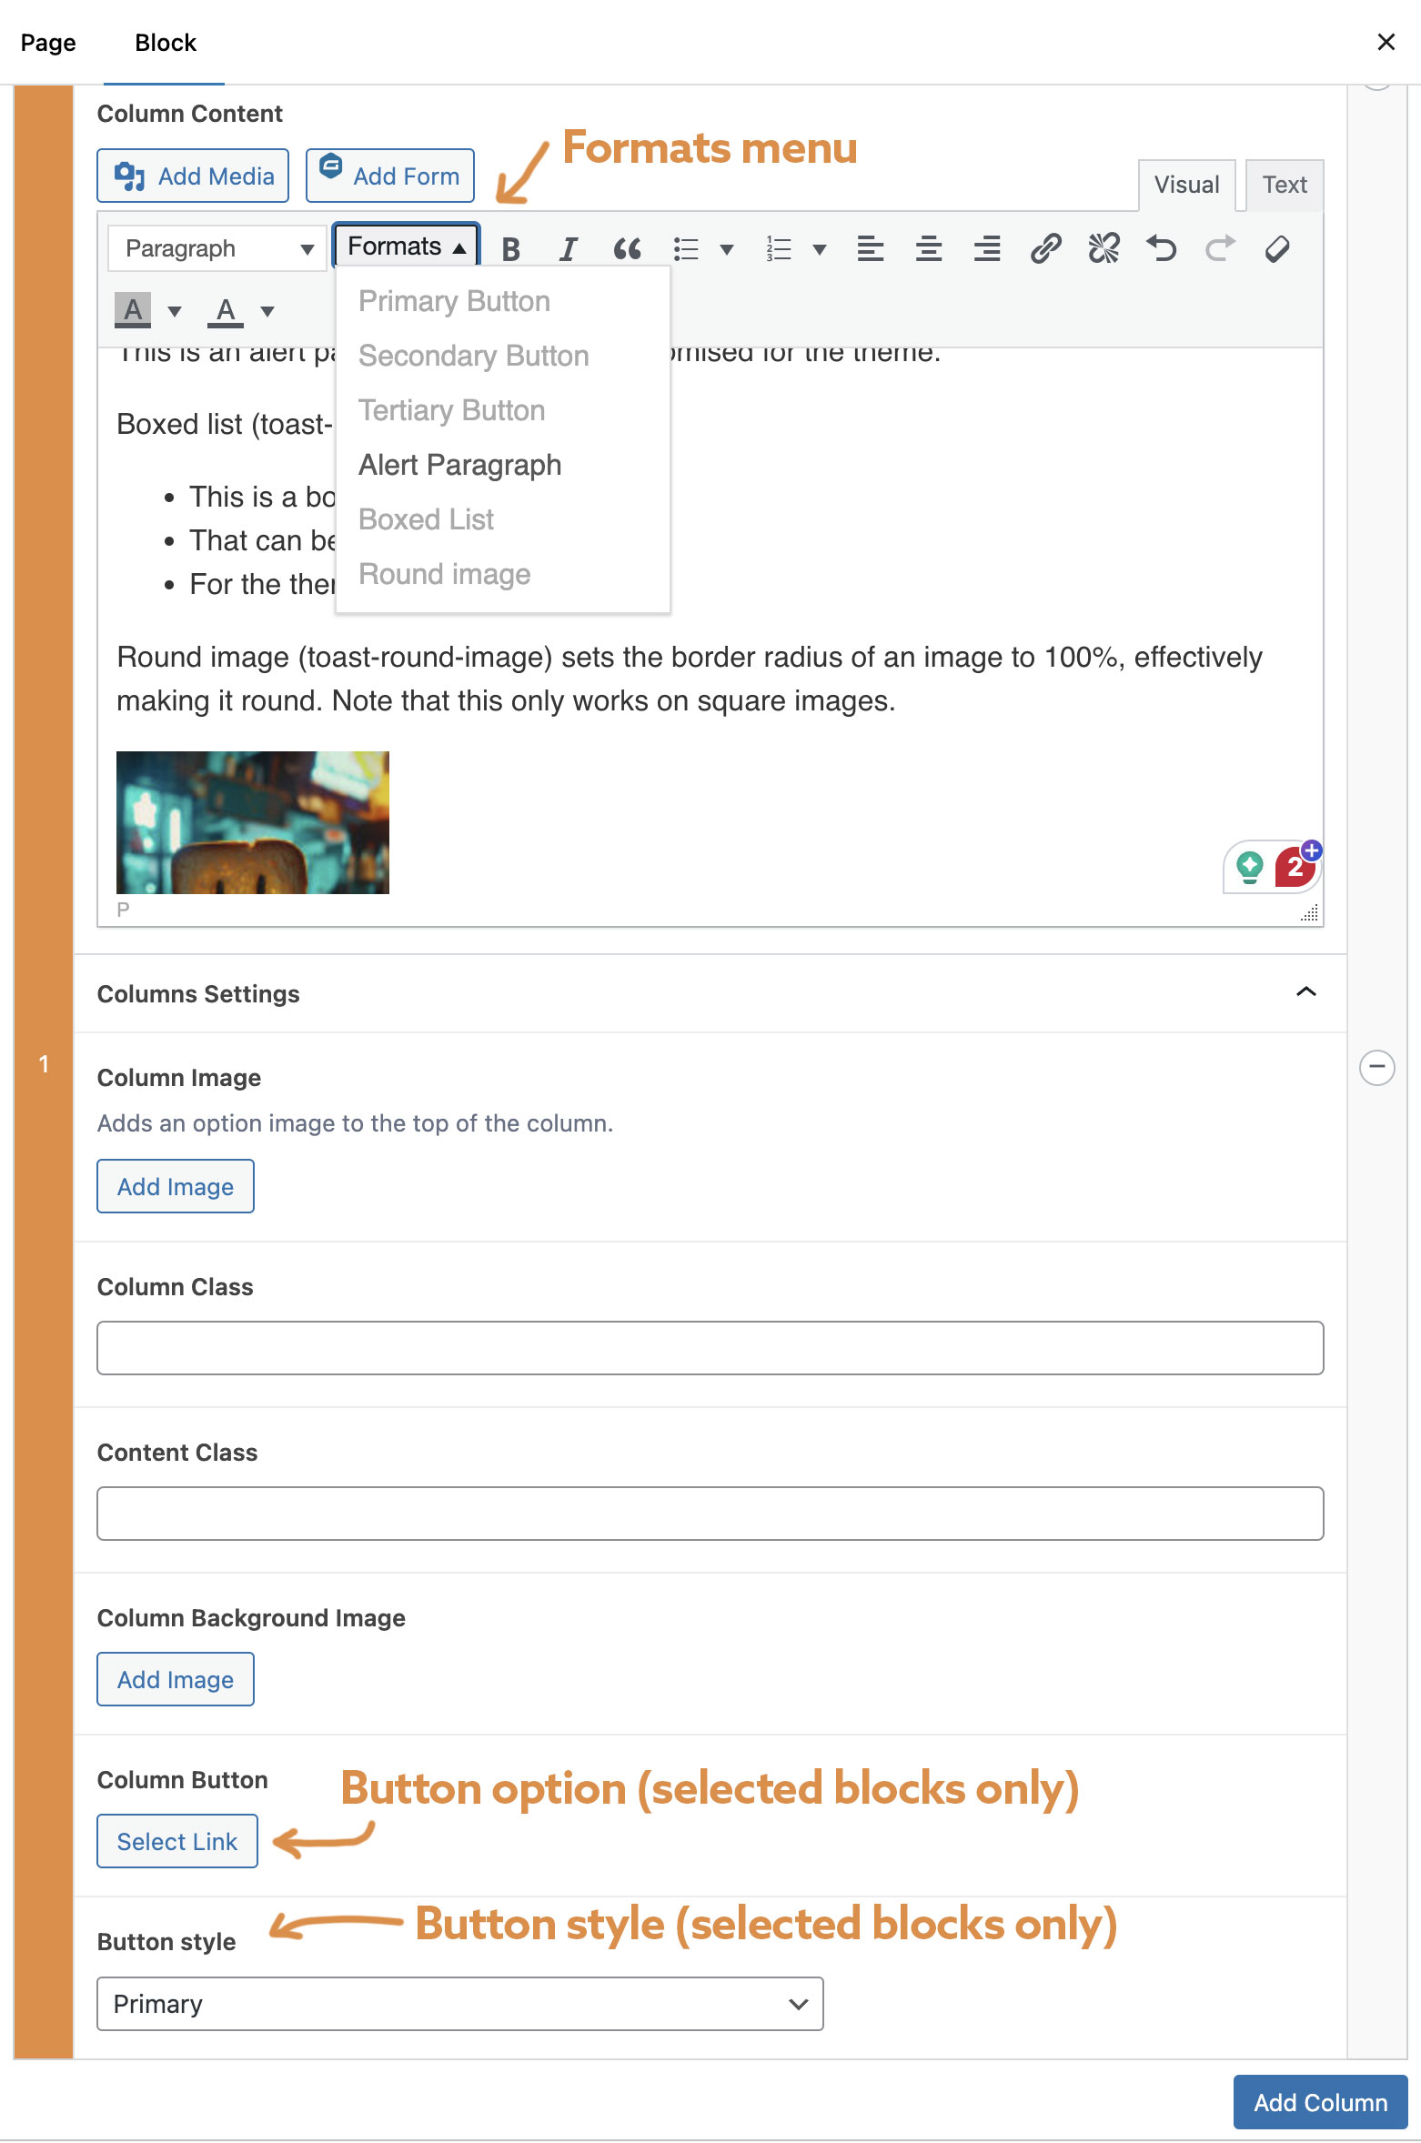Click the P element path indicator
1421x2143 pixels.
[123, 910]
